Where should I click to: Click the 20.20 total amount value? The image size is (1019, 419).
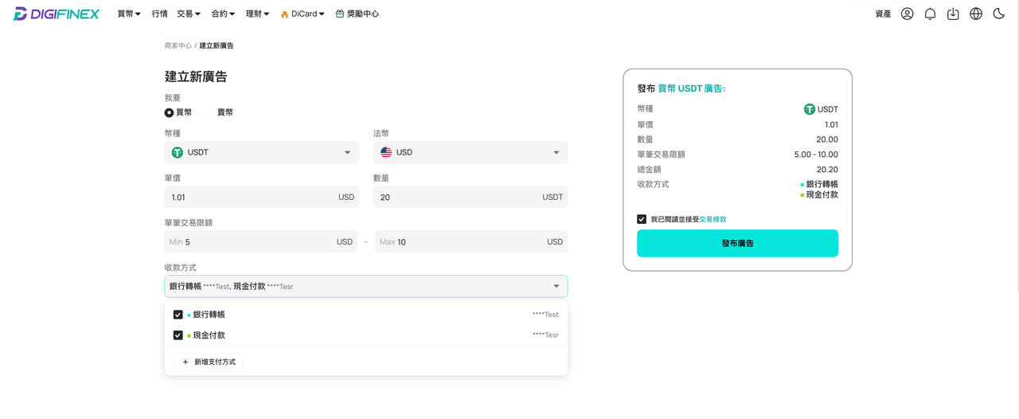[x=827, y=170]
